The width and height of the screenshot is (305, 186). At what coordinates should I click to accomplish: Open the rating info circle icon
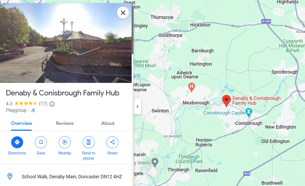coord(52,104)
